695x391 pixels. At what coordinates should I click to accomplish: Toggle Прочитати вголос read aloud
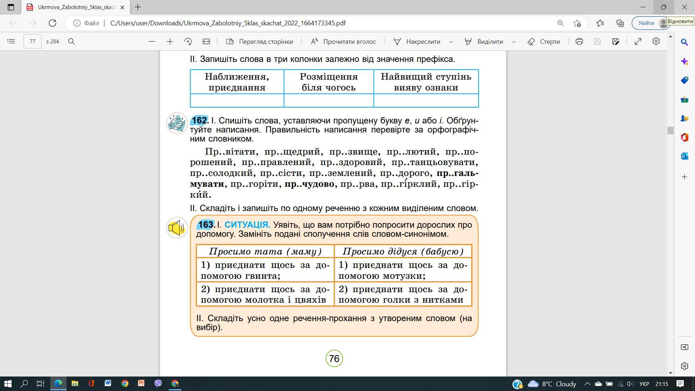(343, 42)
